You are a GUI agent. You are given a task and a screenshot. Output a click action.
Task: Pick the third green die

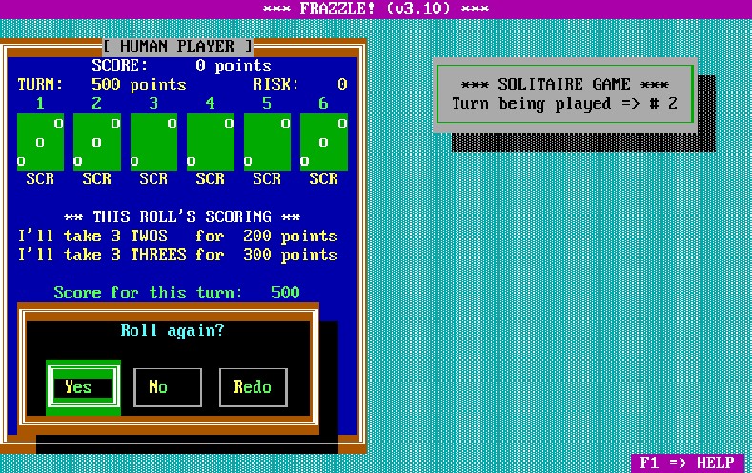(x=153, y=142)
